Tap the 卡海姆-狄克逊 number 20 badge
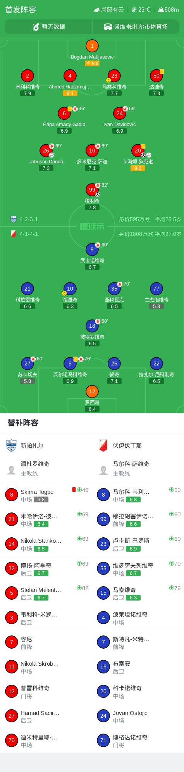This screenshot has width=184, height=772. pos(138,151)
